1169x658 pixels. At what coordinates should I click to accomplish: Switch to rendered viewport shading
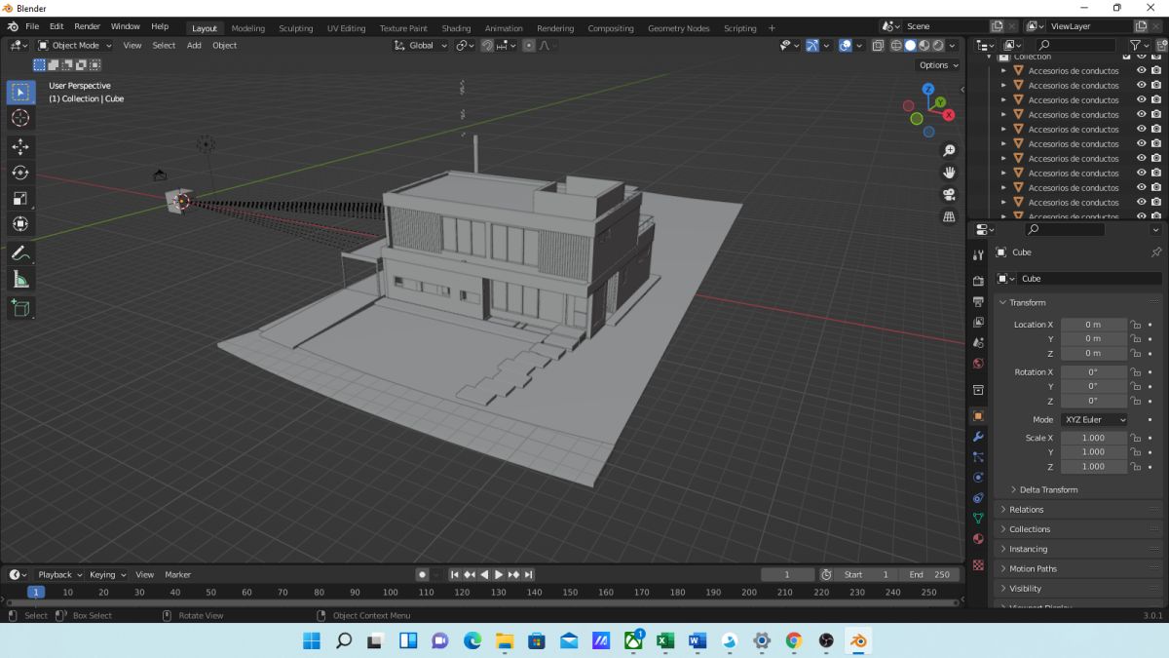(x=937, y=45)
